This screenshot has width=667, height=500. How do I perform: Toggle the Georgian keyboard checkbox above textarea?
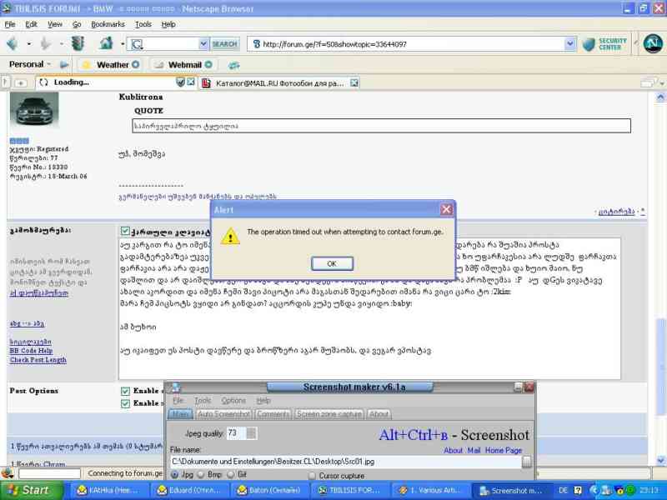125,231
